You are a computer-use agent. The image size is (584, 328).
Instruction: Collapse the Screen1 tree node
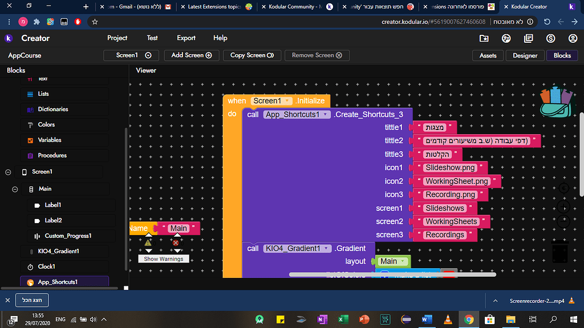point(8,172)
